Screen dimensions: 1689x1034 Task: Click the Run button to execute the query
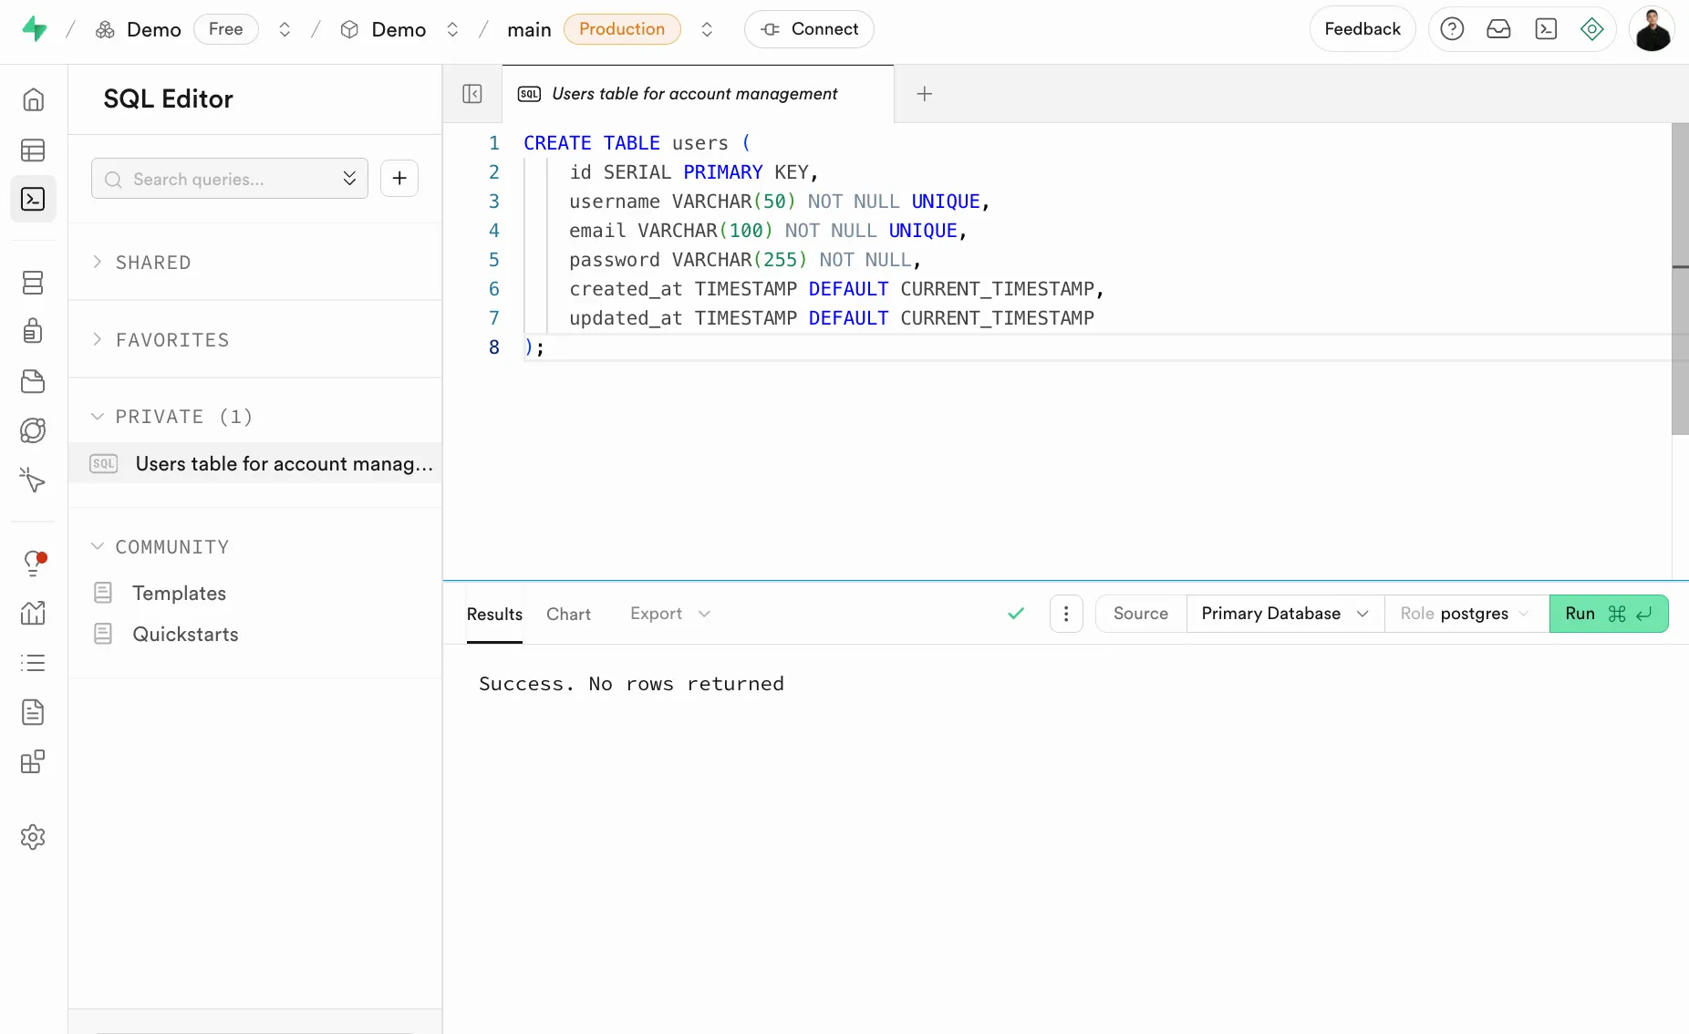click(x=1609, y=614)
